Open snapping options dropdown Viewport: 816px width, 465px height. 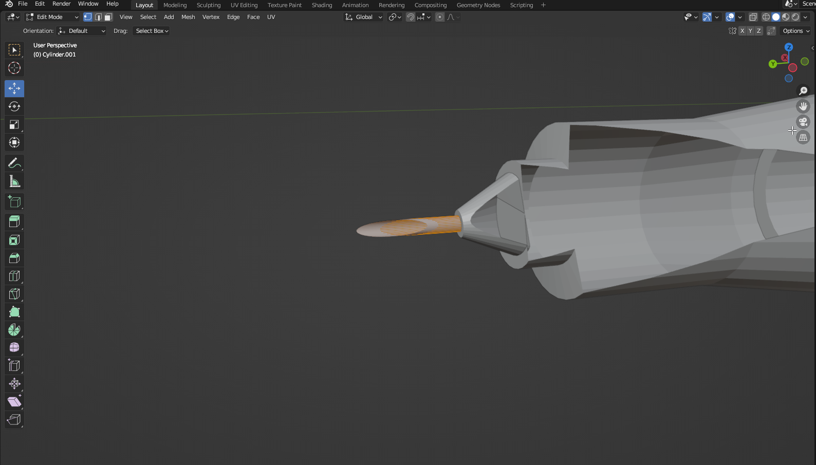(x=424, y=17)
